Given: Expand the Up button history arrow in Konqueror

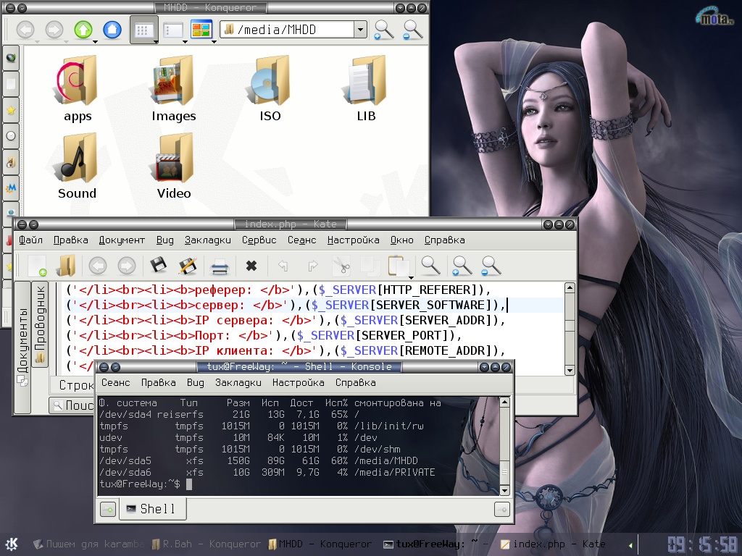Looking at the screenshot, I should (x=95, y=41).
